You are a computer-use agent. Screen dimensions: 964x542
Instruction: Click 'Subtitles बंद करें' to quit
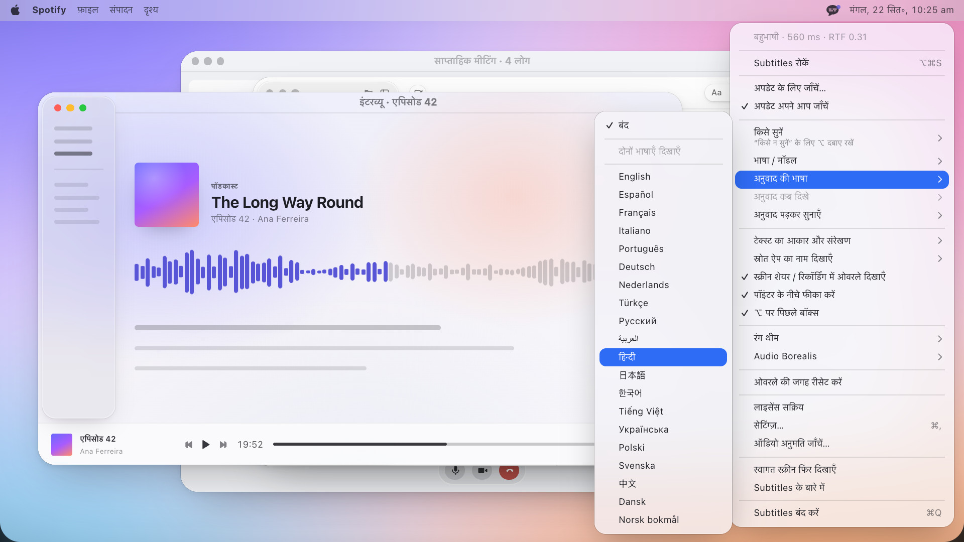click(842, 513)
